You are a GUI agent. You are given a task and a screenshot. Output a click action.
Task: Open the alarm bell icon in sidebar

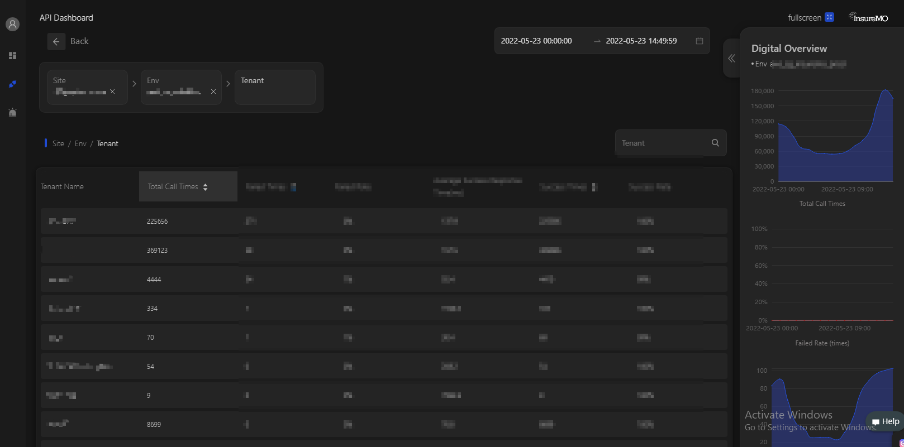coord(12,113)
